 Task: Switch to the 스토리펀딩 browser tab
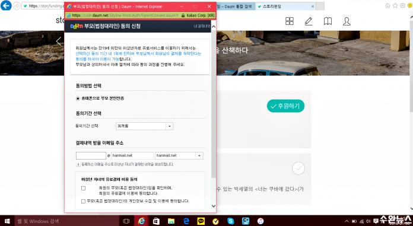click(x=285, y=7)
